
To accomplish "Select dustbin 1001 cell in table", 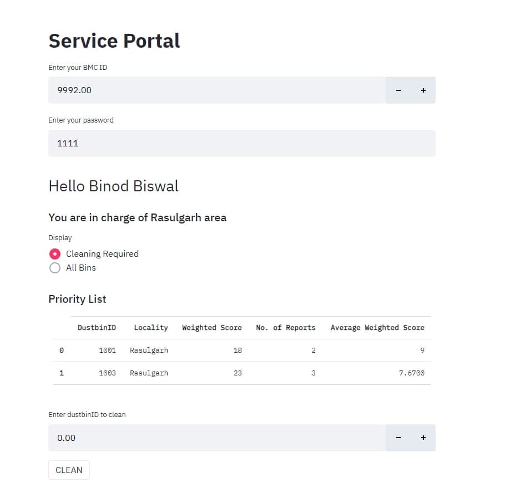I will tap(107, 350).
